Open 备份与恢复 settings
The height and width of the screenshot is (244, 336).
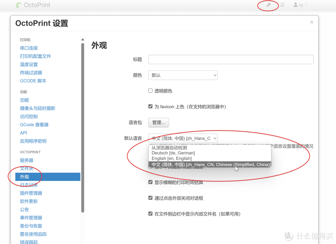point(31,226)
